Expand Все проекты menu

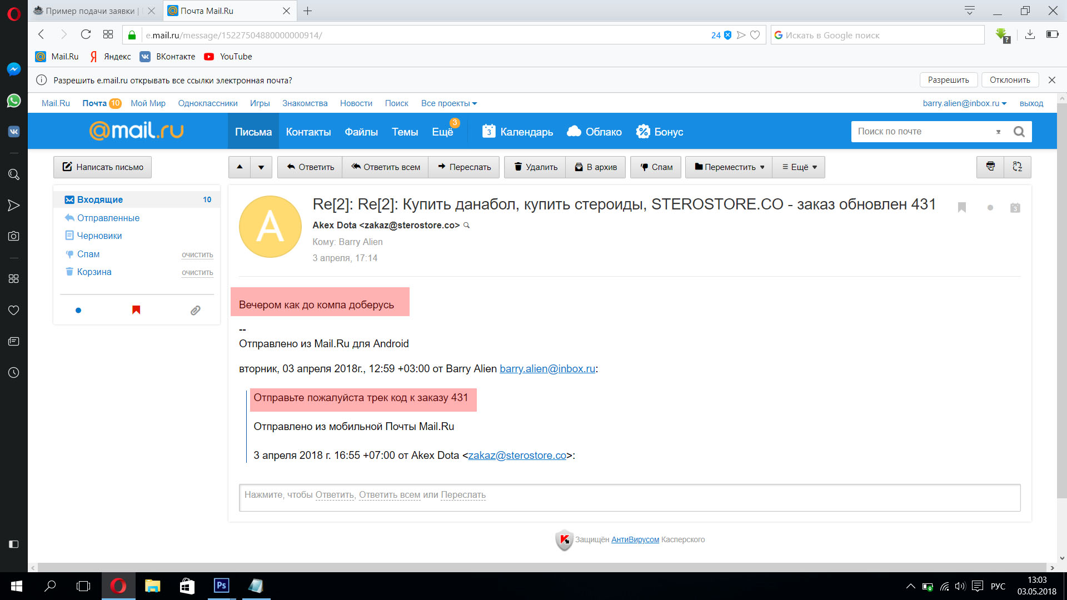[448, 103]
